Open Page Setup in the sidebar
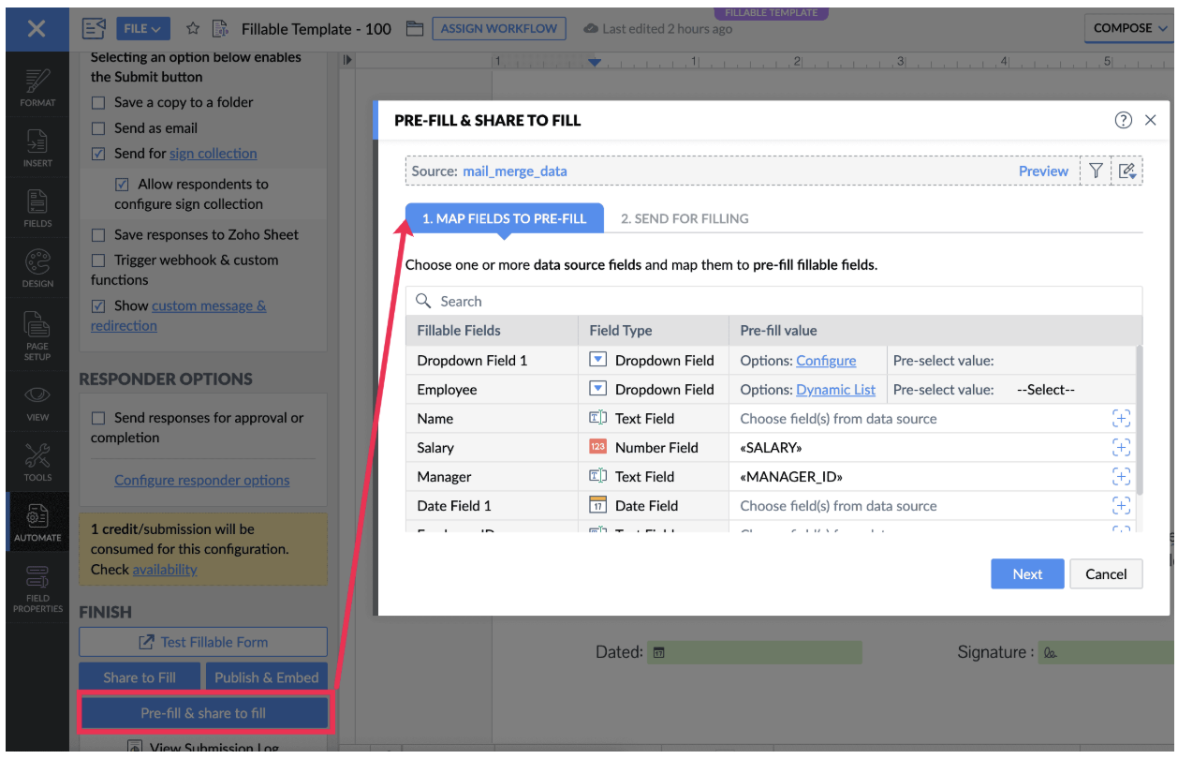 pos(37,335)
